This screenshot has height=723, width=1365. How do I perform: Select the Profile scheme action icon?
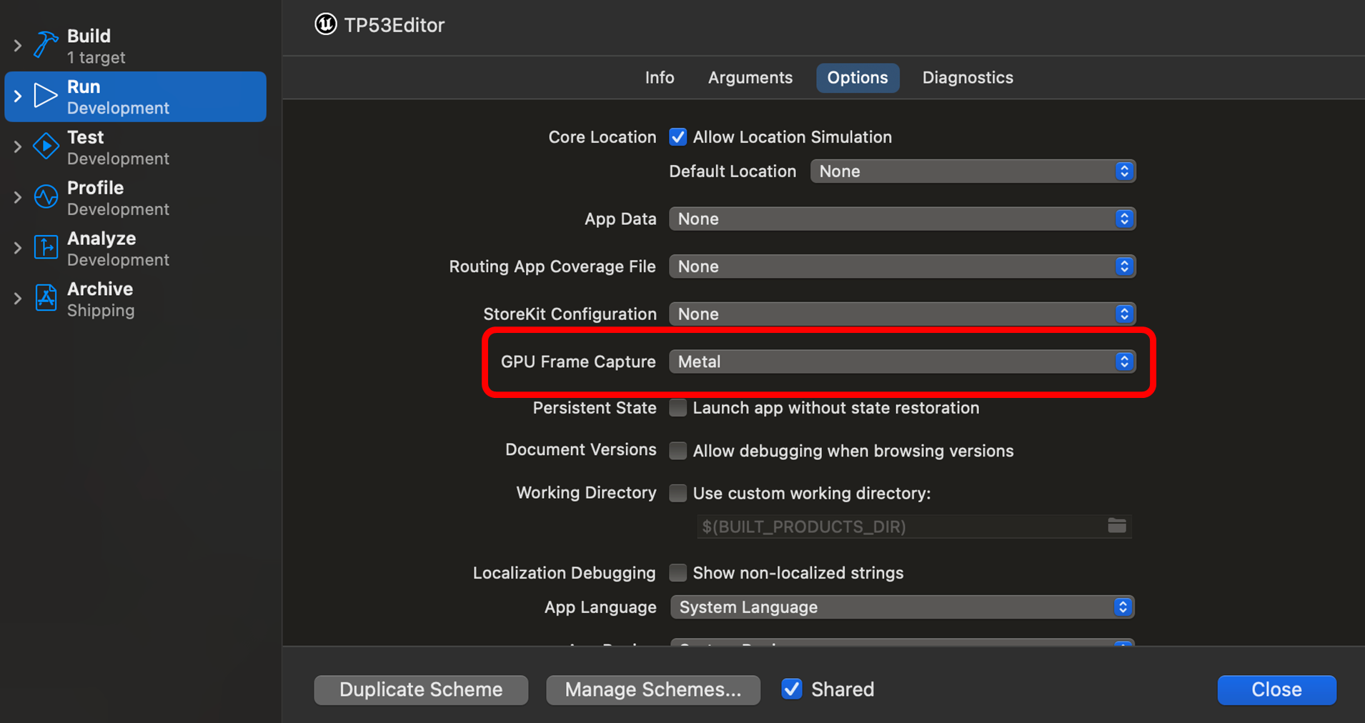[x=45, y=196]
